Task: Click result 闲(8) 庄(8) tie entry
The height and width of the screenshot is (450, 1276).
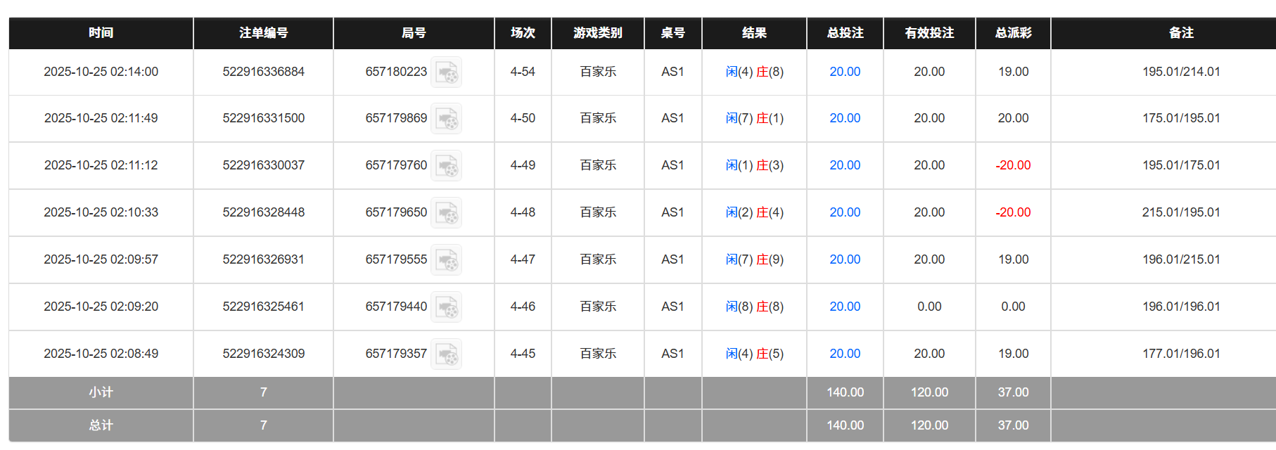Action: [754, 307]
